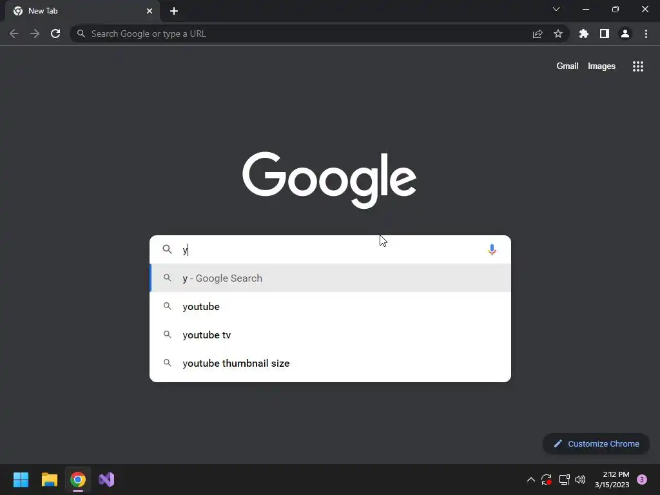Open the clock showing 2:12 PM

tap(612, 480)
